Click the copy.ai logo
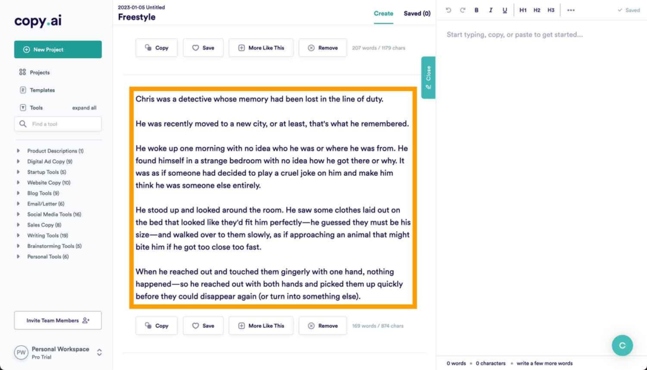Screen dimensions: 647x370 (x=39, y=22)
